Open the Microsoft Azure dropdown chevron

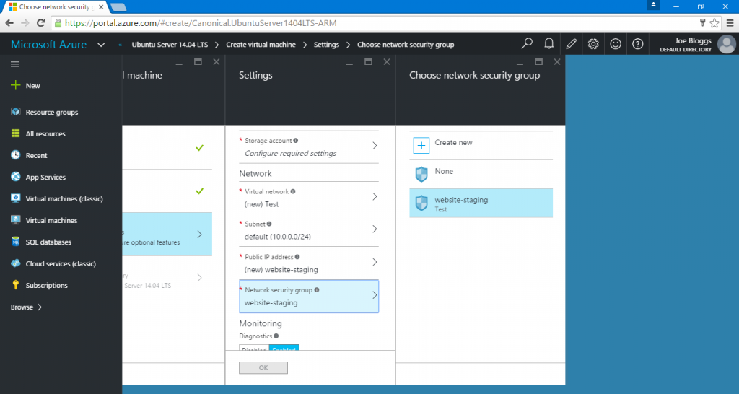[x=101, y=45]
